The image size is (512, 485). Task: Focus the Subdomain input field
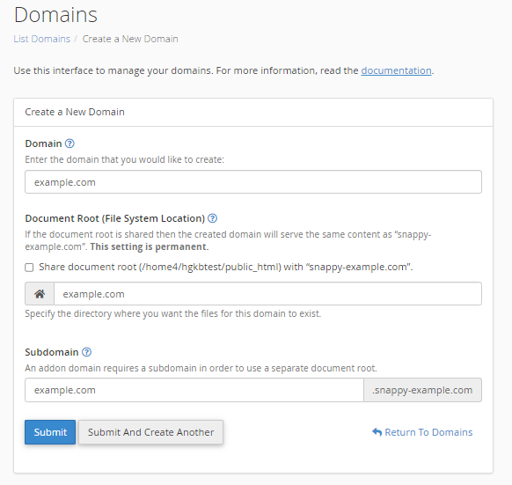[x=194, y=390]
